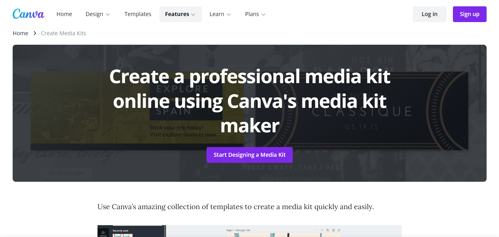This screenshot has height=237, width=499.
Task: Click Start Designing a Media Kit
Action: pos(249,155)
